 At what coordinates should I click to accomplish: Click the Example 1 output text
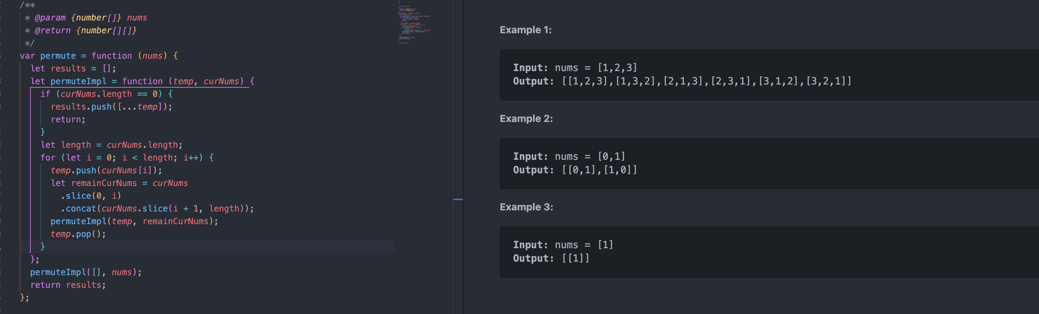pos(706,82)
